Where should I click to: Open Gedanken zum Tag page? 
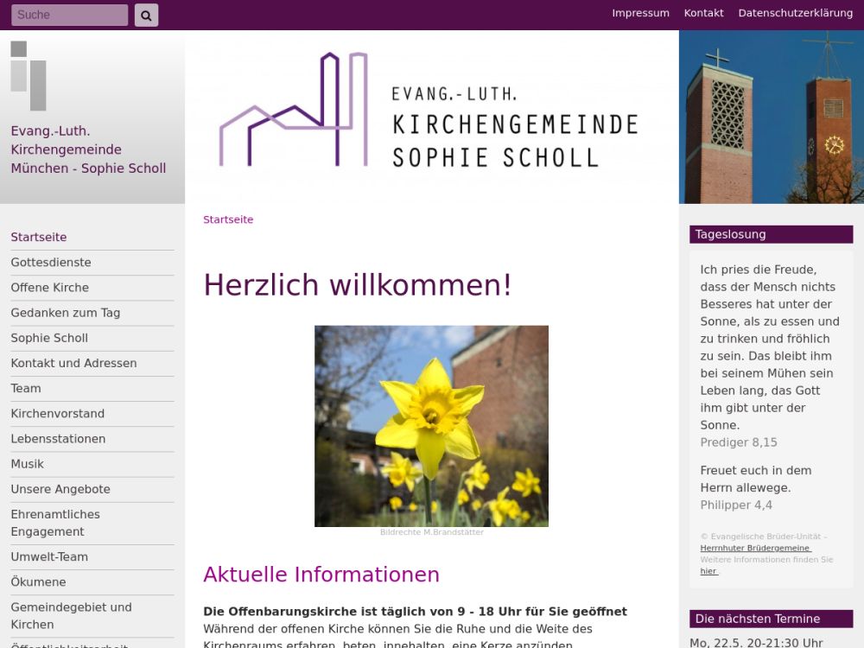point(66,313)
